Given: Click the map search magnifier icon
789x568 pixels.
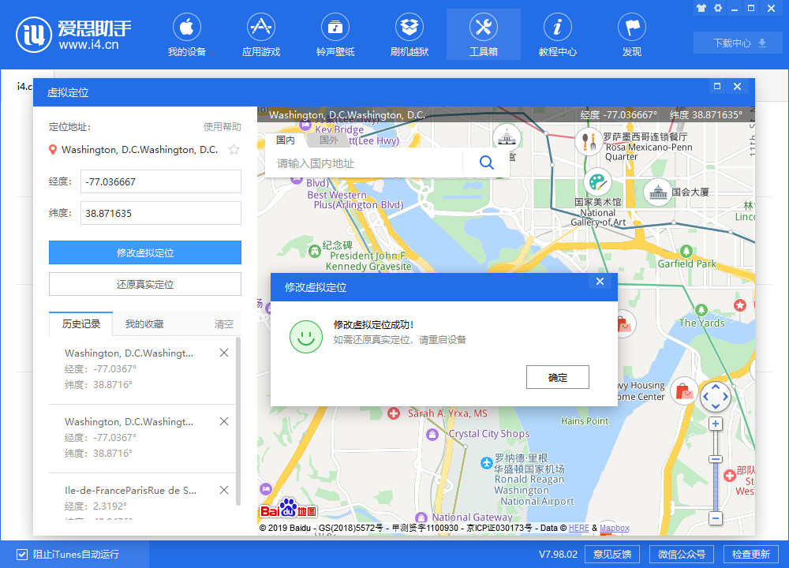Looking at the screenshot, I should [486, 163].
